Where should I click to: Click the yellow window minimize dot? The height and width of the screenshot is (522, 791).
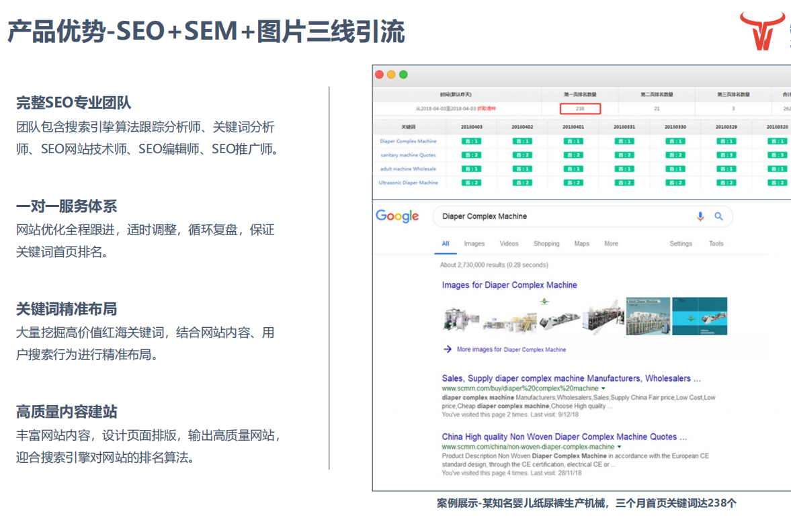point(391,75)
